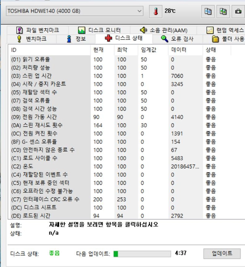This screenshot has height=267, width=245.
Task: Click the thermometer temperature icon
Action: (x=155, y=11)
